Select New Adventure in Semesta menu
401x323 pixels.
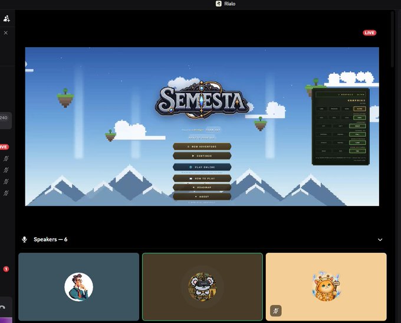pyautogui.click(x=202, y=146)
